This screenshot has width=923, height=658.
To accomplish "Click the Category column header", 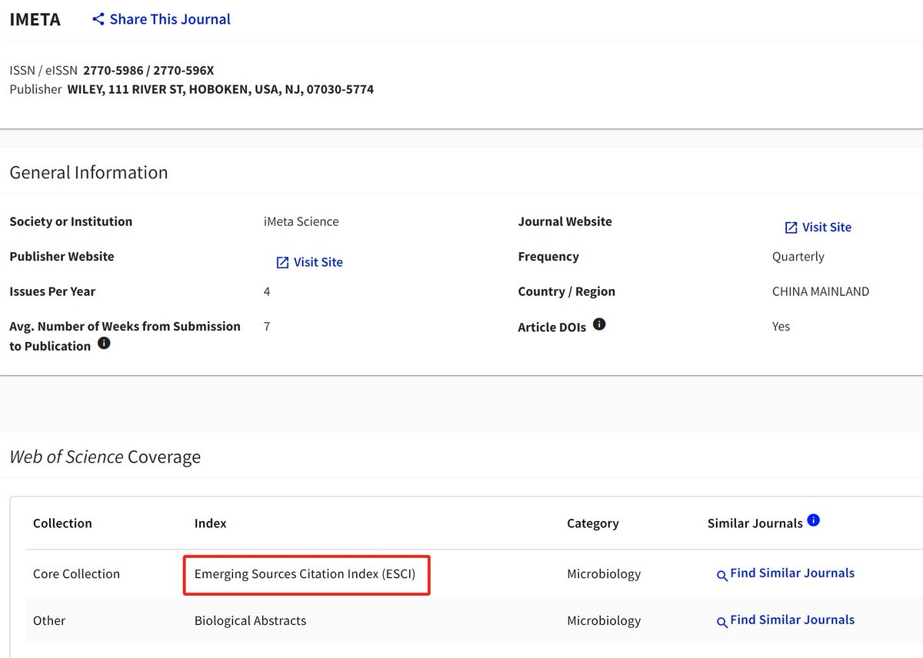I will [x=593, y=523].
